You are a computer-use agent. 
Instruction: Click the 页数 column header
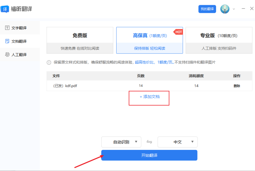coord(141,76)
